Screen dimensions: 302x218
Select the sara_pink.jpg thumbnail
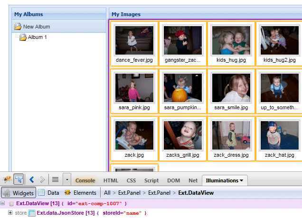click(x=134, y=91)
